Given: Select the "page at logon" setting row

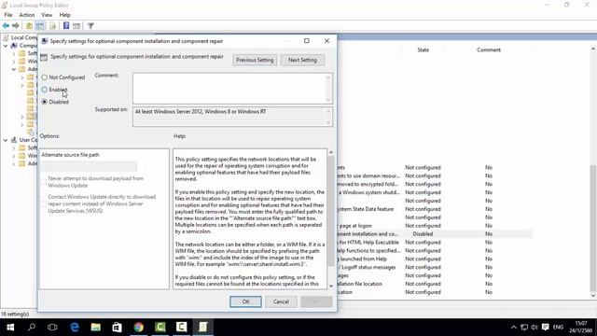Looking at the screenshot, I should [x=435, y=226].
